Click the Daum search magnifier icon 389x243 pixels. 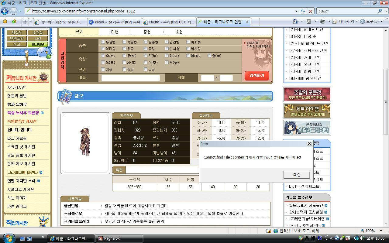380,11
